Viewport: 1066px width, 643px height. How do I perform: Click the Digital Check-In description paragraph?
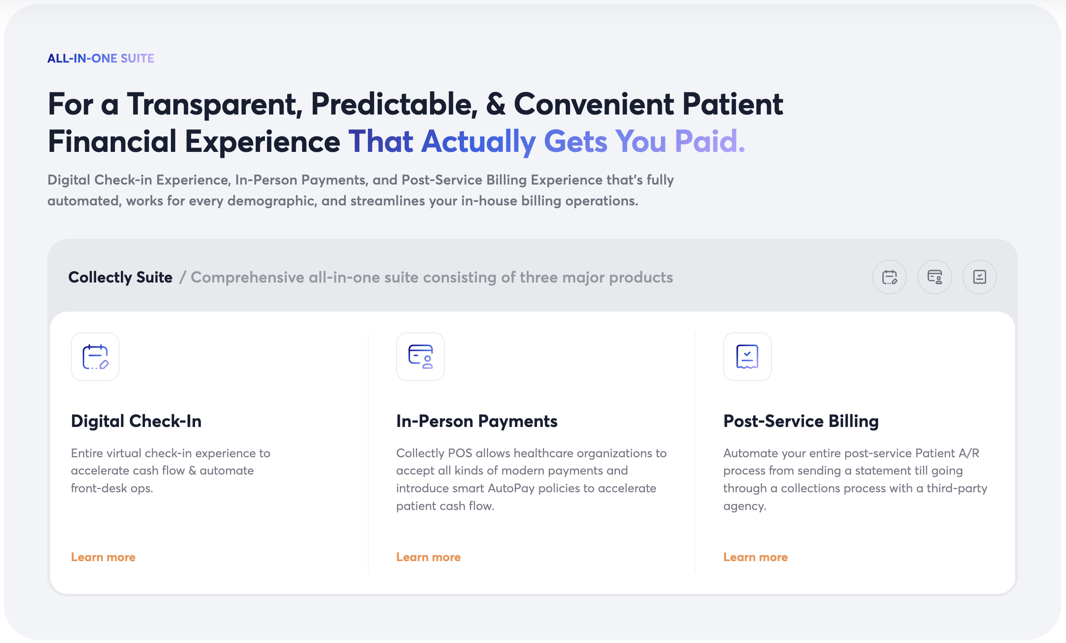(171, 471)
